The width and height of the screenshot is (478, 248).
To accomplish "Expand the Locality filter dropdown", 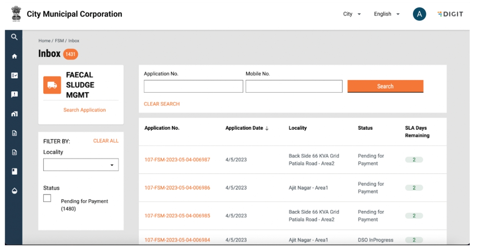I will [x=81, y=165].
